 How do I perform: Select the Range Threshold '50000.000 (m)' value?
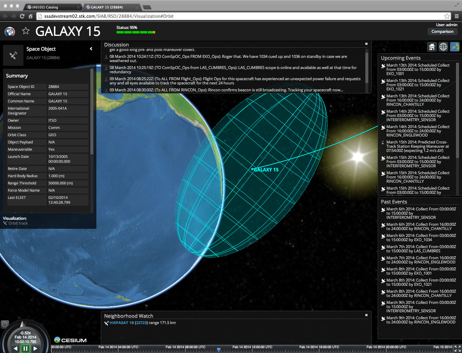point(61,183)
